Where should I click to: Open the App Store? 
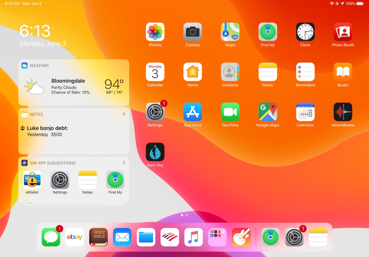coord(192,112)
